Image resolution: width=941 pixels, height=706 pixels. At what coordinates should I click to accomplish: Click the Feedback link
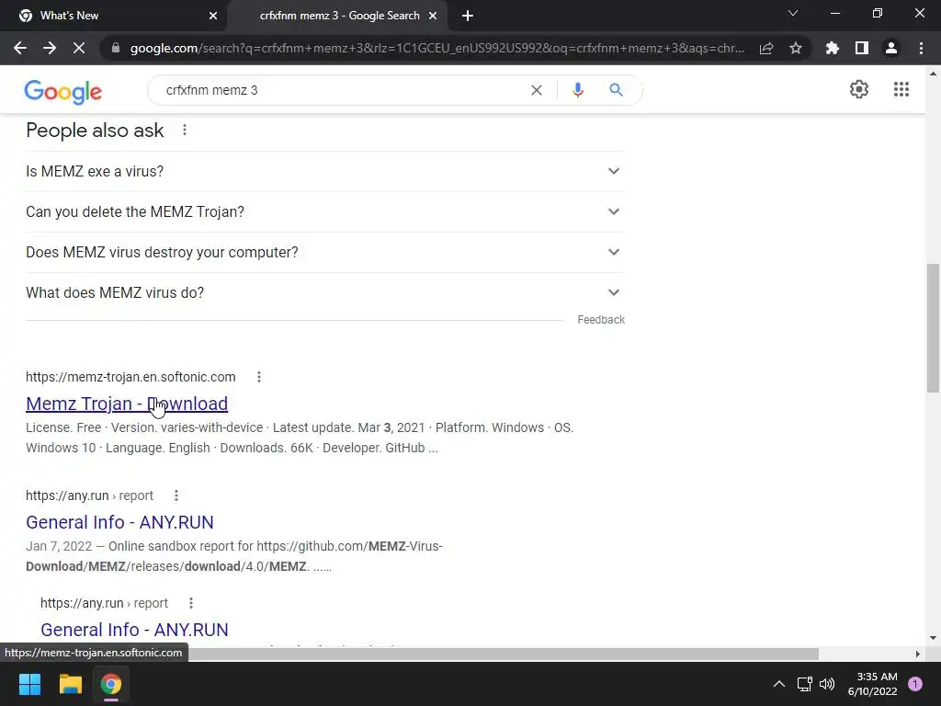coord(601,320)
